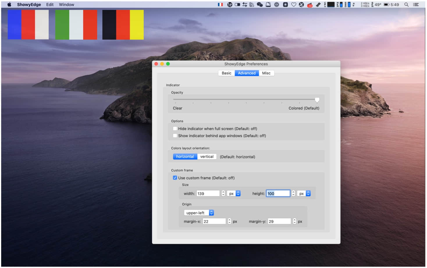Open the Apple menu
The width and height of the screenshot is (427, 268).
[9, 5]
